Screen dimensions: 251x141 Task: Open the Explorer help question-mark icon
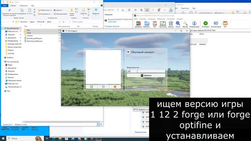tap(102, 5)
